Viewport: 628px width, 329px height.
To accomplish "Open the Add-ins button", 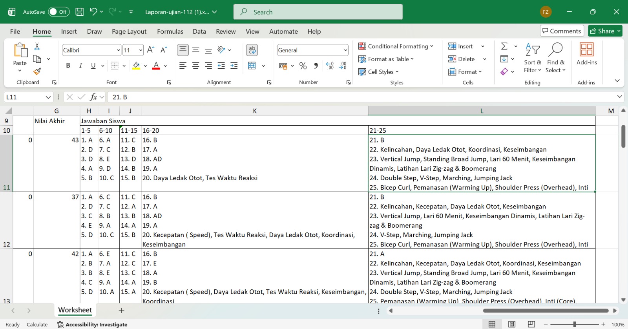I will [x=586, y=54].
